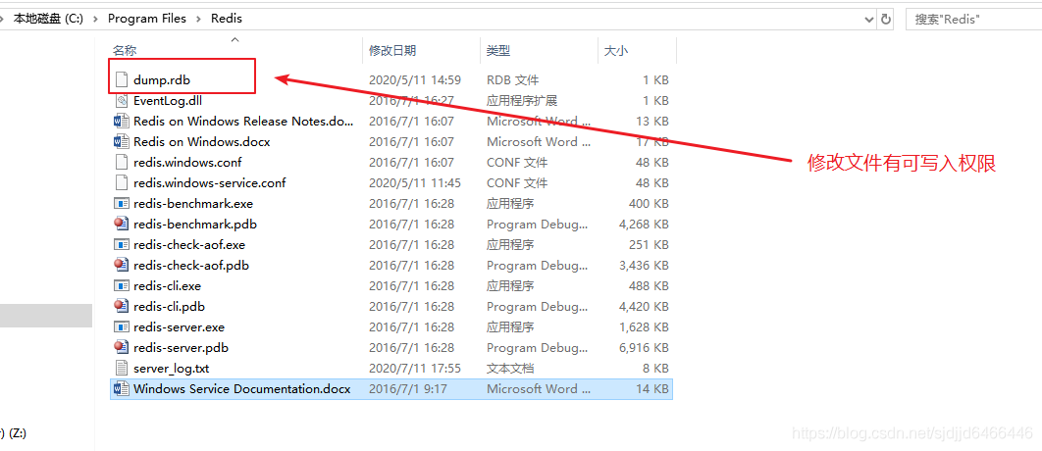1042x451 pixels.
Task: Select file name redis.windows.conf
Action: pyautogui.click(x=187, y=163)
